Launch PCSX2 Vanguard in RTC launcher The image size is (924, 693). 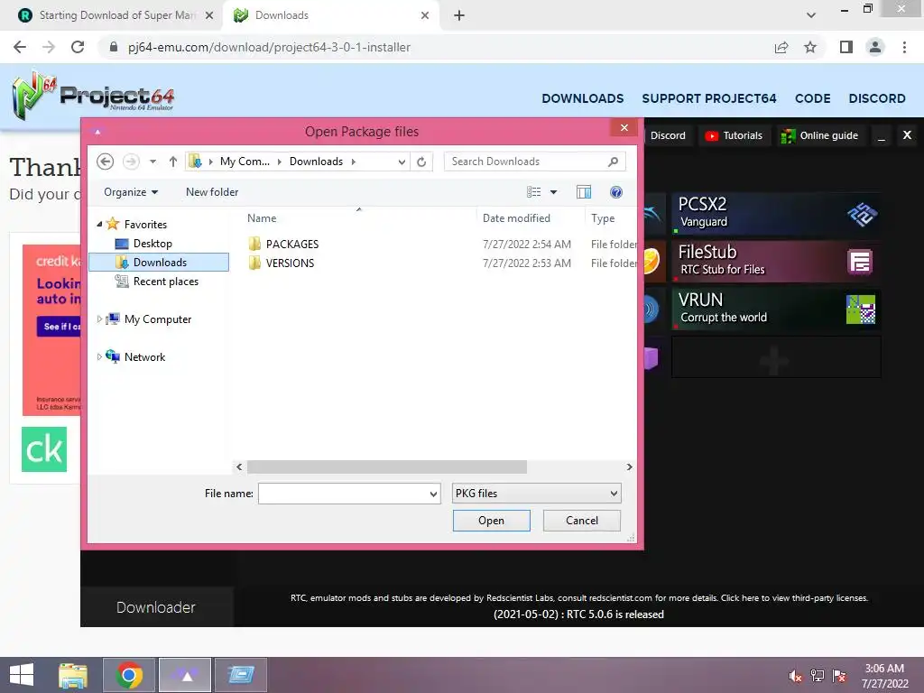pyautogui.click(x=777, y=213)
